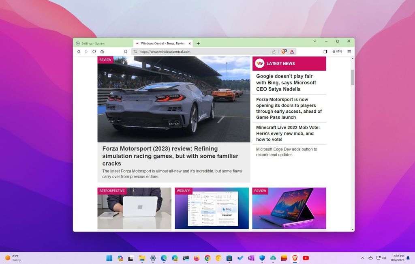Open the page sharing icon

point(274,52)
